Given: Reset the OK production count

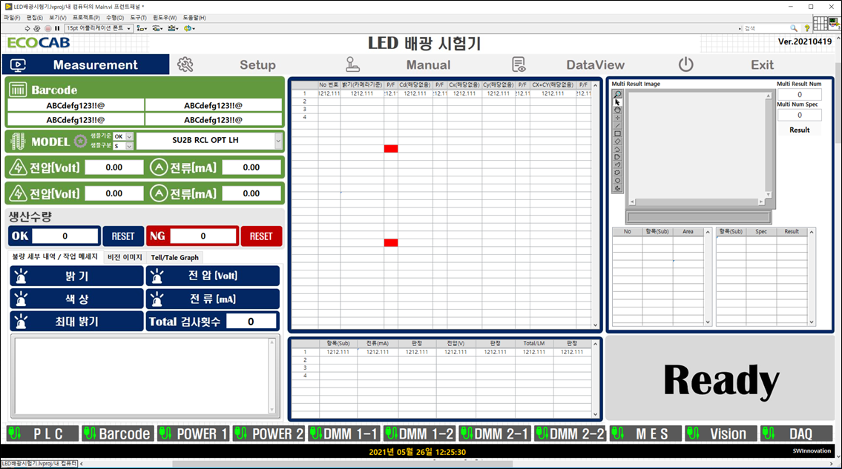Looking at the screenshot, I should (123, 236).
